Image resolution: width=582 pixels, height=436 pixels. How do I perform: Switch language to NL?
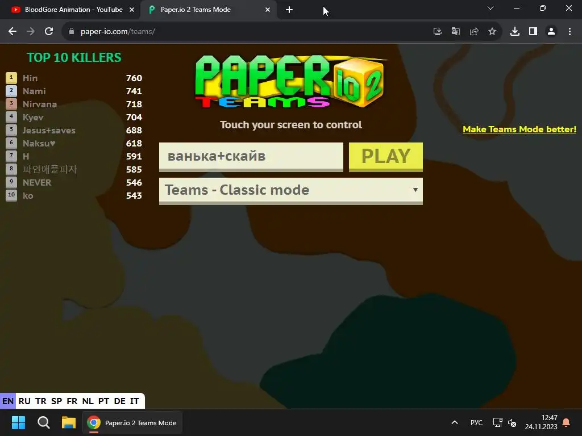(x=88, y=401)
